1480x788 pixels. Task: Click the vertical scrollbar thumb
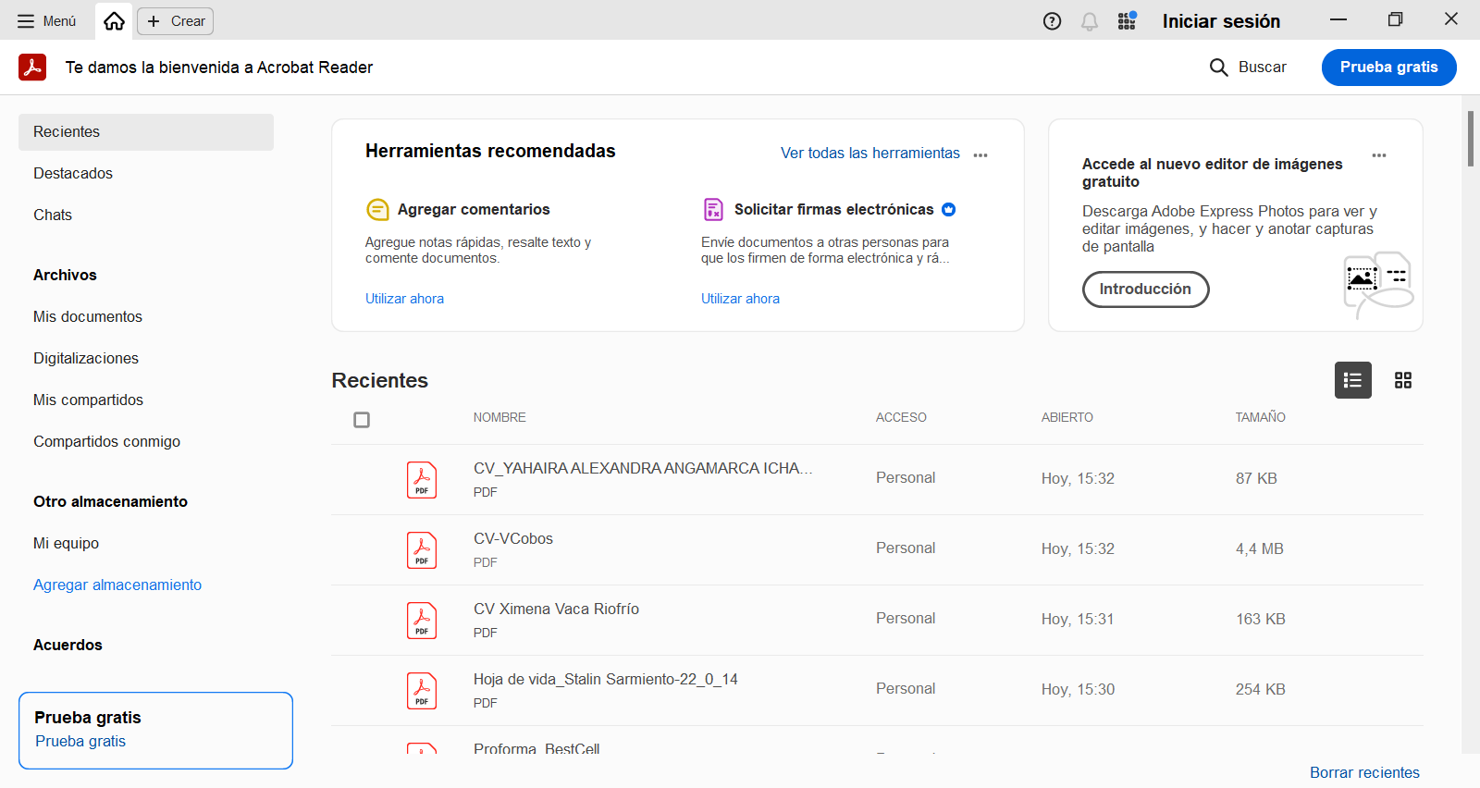(1470, 139)
